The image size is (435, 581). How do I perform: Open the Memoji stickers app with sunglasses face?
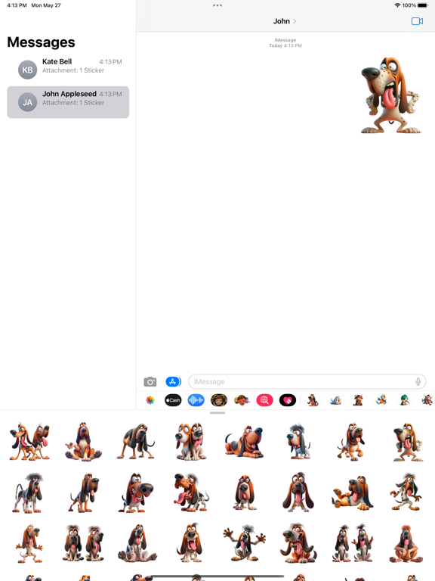(x=242, y=400)
